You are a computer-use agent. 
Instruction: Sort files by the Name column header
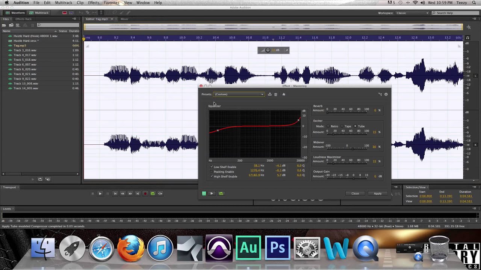click(x=6, y=31)
